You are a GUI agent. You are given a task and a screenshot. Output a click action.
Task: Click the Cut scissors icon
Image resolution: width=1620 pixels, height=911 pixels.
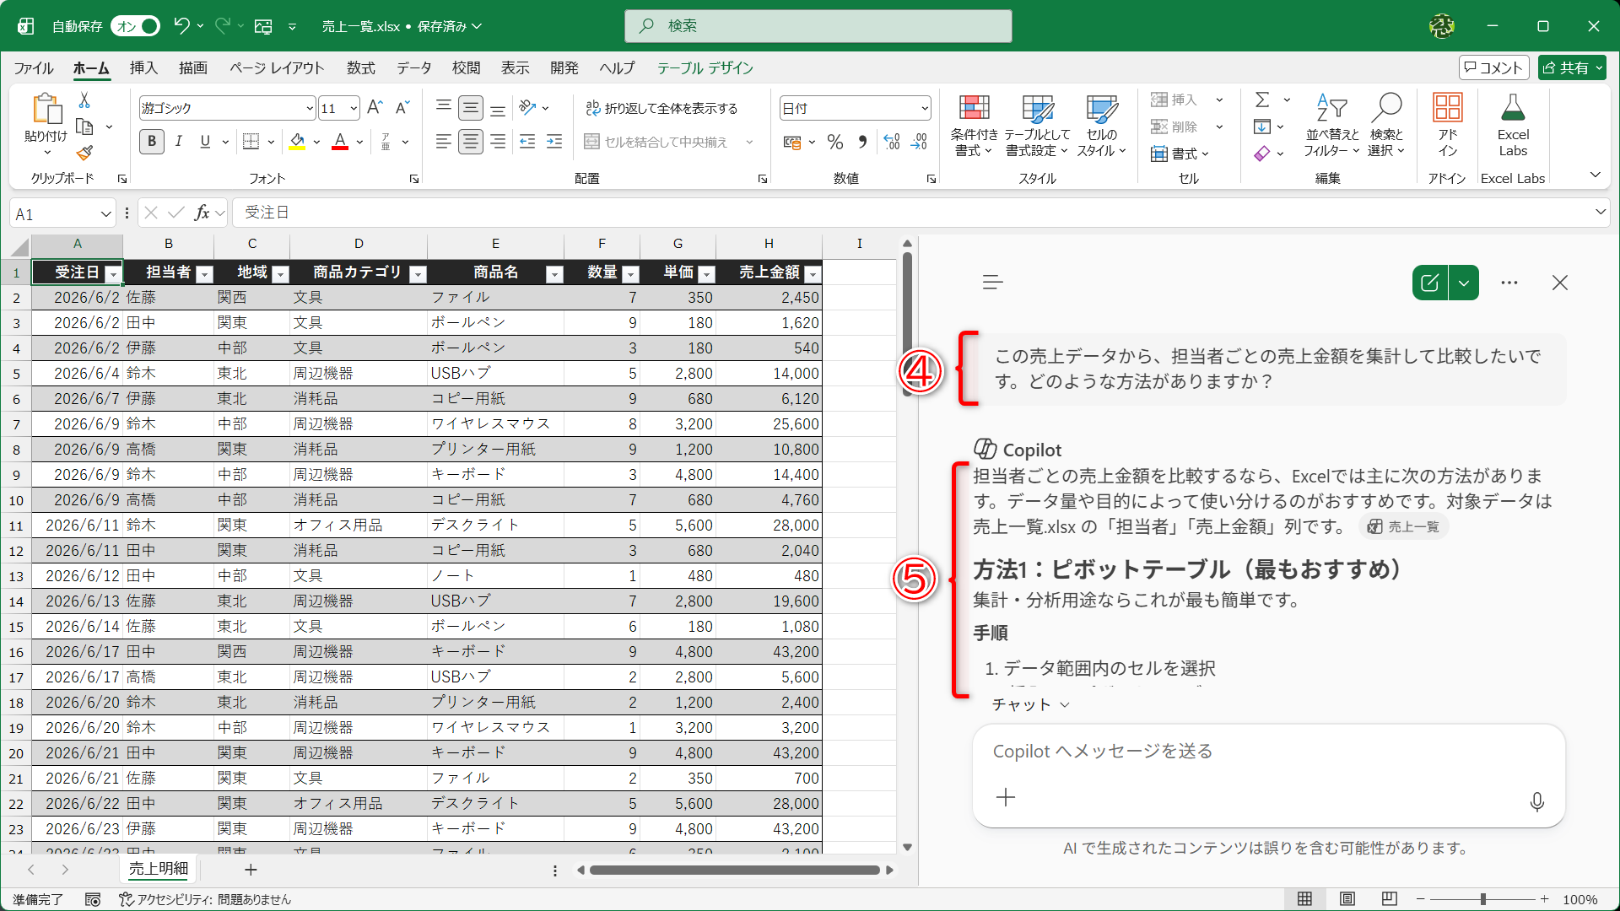[x=84, y=100]
